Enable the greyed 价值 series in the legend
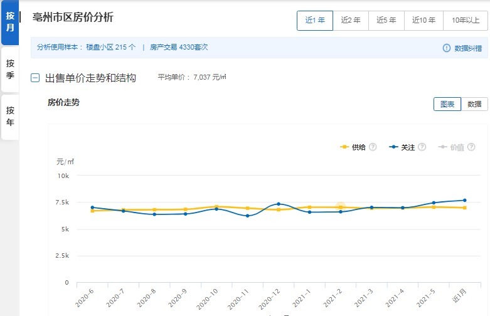Image resolution: width=490 pixels, height=316 pixels. pyautogui.click(x=451, y=147)
